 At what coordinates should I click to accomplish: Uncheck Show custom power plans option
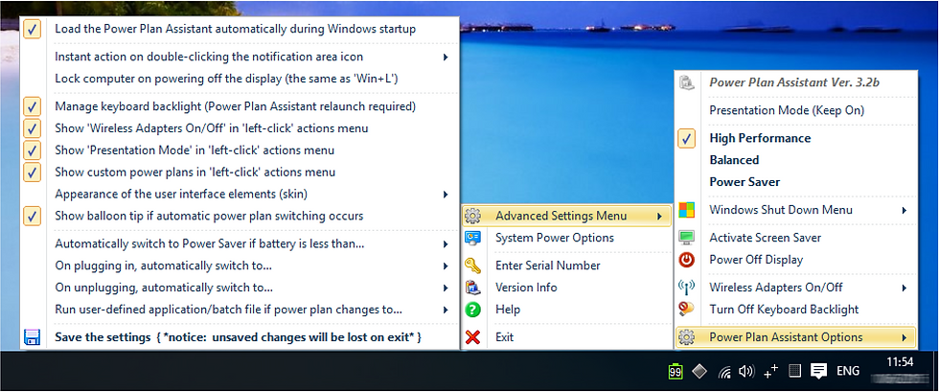33,172
